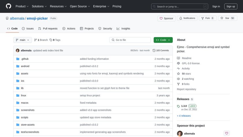The width and height of the screenshot is (243, 137).
Task: Open the Insights tab
Action: pyautogui.click(x=123, y=28)
